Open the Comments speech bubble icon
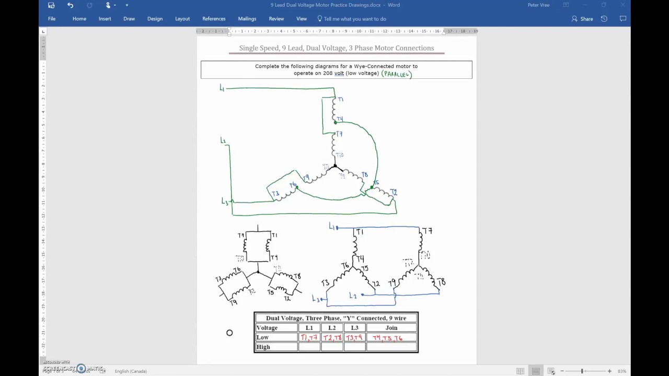This screenshot has width=669, height=376. click(623, 19)
